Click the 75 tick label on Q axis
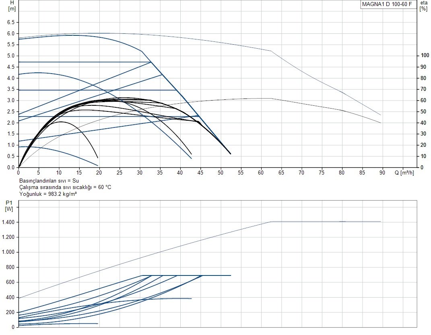Screen dimensions: 431x335 click(x=322, y=173)
